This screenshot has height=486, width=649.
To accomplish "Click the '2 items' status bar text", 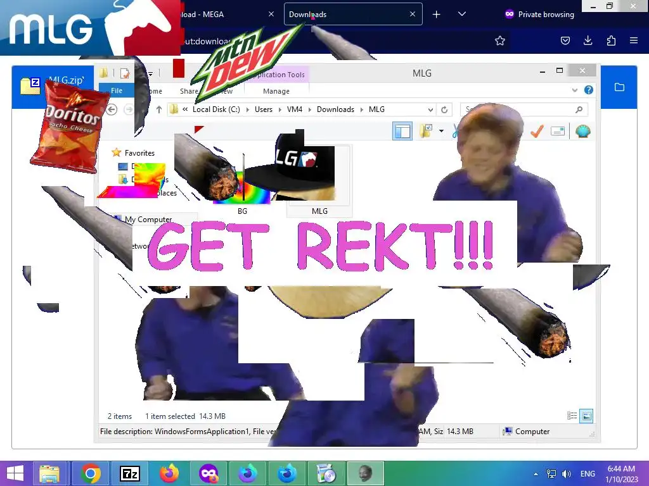I will [x=120, y=416].
